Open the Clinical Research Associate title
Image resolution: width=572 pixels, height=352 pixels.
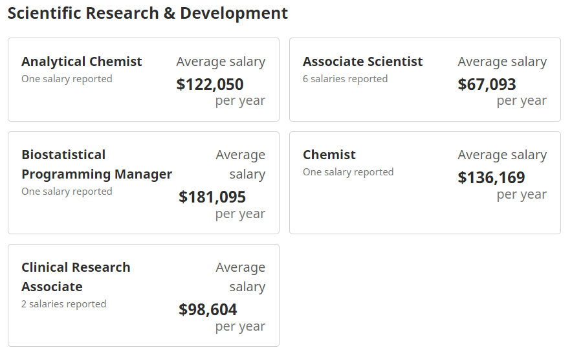pos(76,277)
